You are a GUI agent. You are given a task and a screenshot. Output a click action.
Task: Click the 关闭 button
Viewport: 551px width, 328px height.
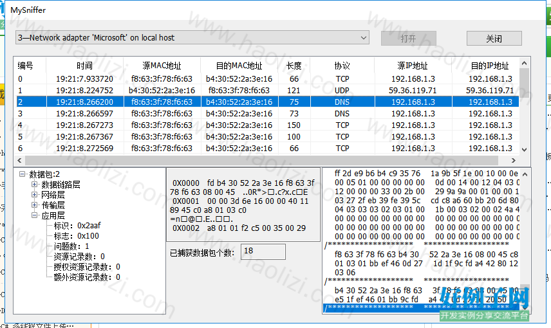pyautogui.click(x=494, y=39)
